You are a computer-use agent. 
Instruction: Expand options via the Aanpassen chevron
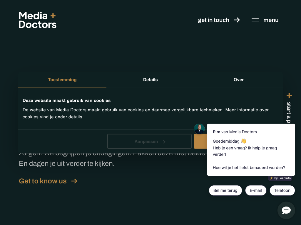[x=164, y=142]
